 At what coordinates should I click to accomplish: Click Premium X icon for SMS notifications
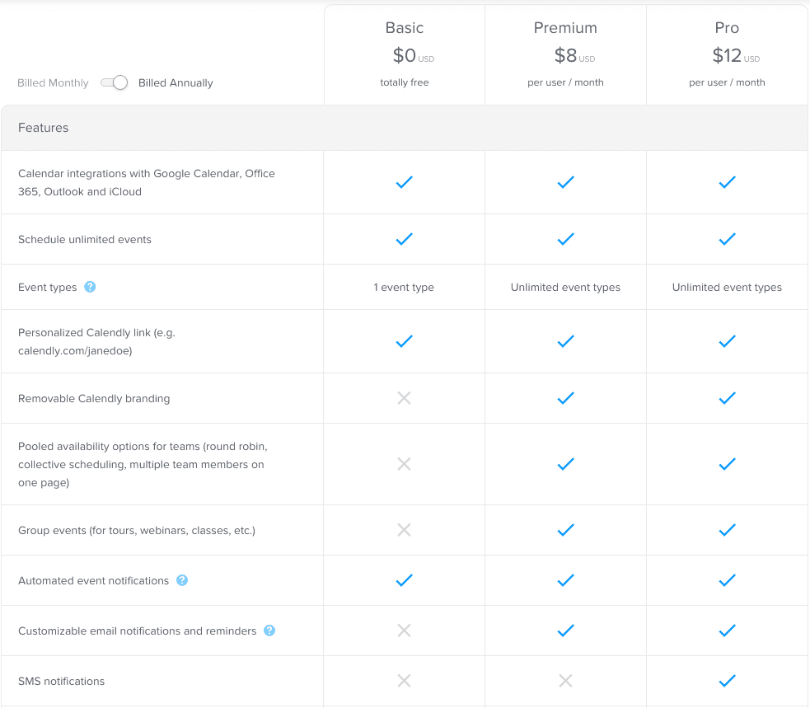[x=565, y=681]
